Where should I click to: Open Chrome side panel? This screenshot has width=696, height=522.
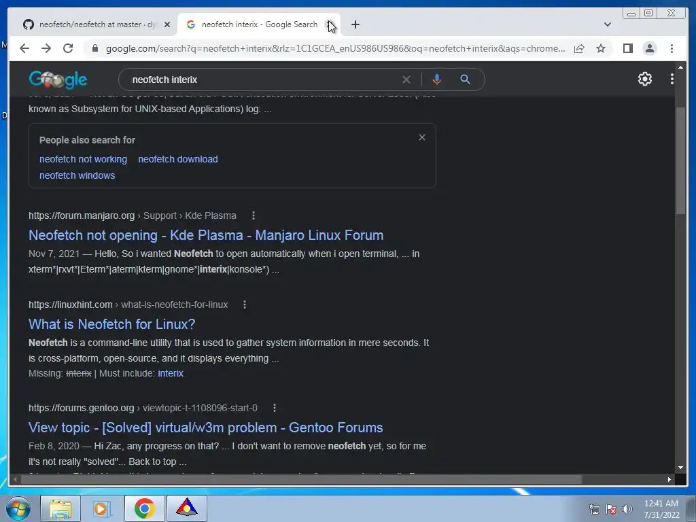click(x=627, y=48)
